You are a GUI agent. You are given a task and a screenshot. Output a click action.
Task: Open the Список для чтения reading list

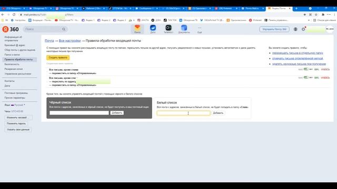coord(324,20)
